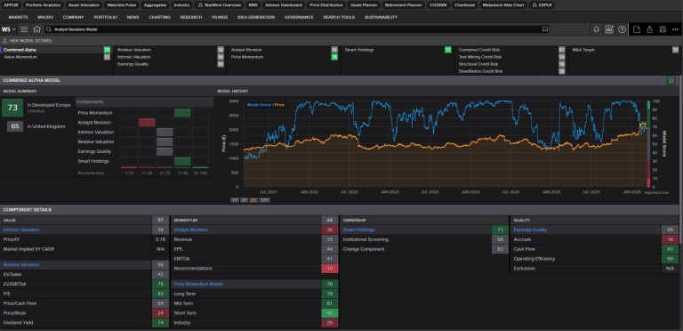
Task: Click the 65 score in United Kingdom
Action: pyautogui.click(x=15, y=126)
